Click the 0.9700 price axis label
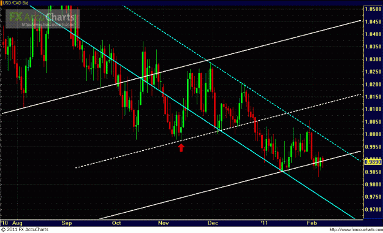This screenshot has height=233, width=383. 373,210
